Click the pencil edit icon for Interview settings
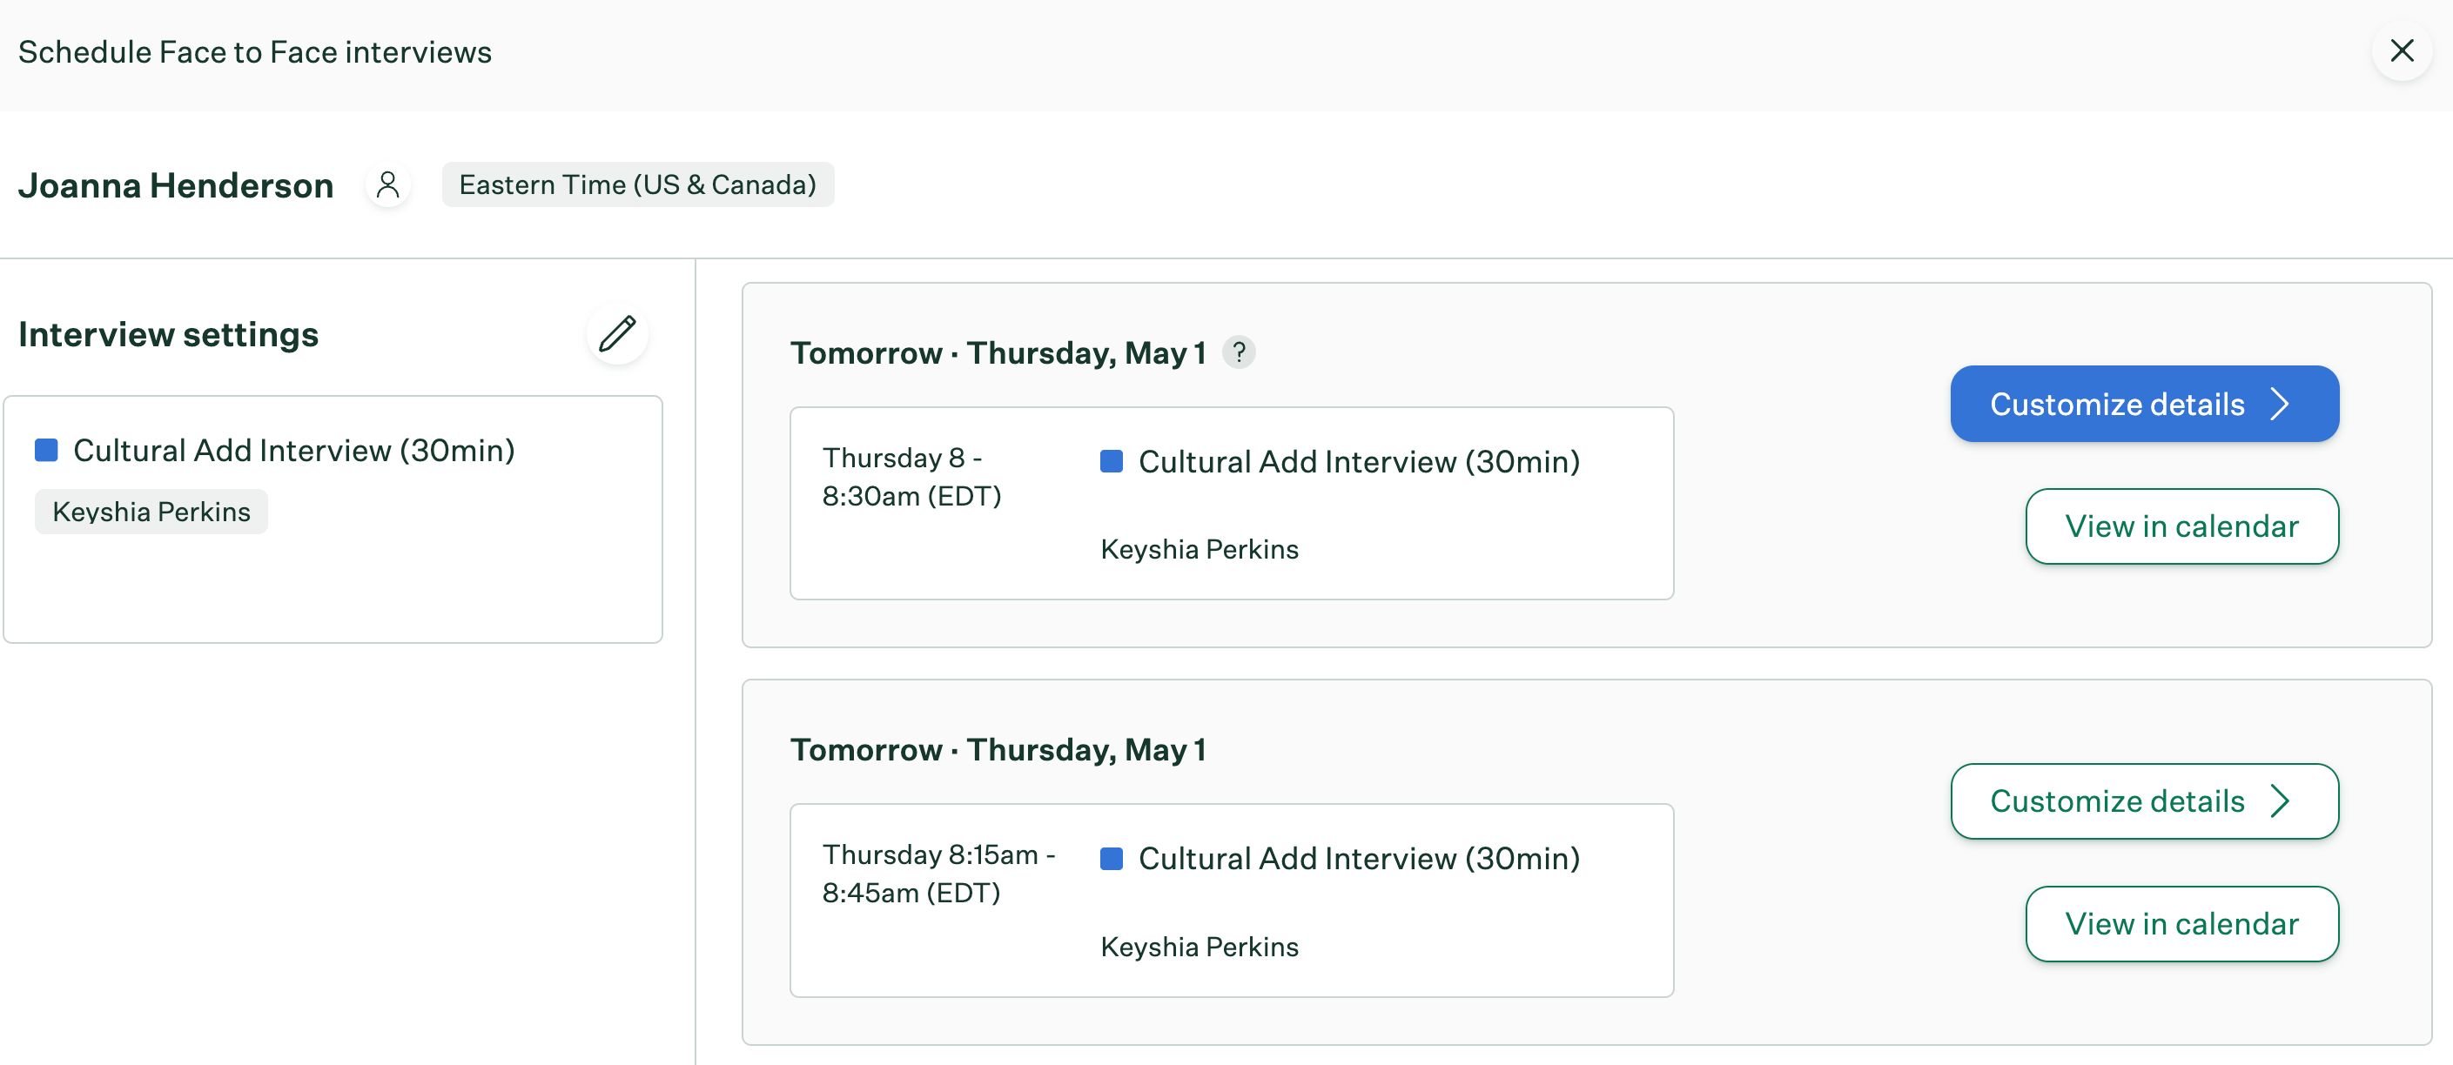 tap(617, 334)
